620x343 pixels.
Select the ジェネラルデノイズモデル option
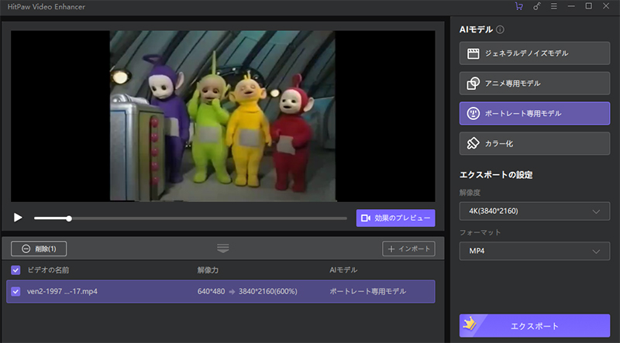point(534,53)
